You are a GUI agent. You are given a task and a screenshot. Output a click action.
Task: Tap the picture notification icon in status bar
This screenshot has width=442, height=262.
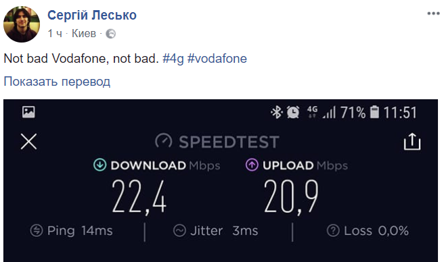28,112
